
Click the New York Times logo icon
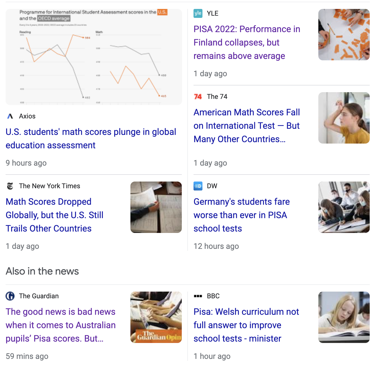pos(10,186)
